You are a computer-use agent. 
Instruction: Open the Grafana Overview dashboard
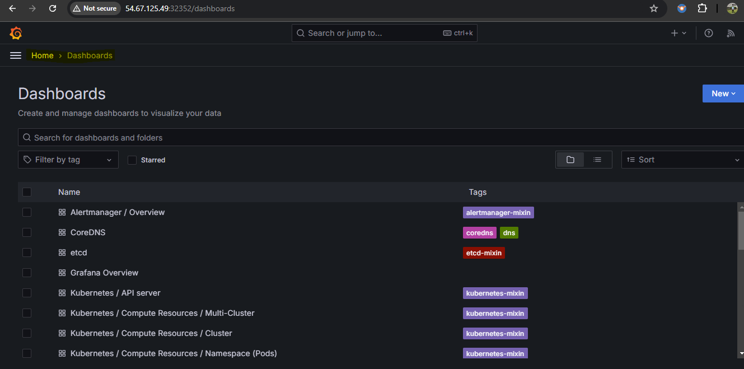coord(104,273)
